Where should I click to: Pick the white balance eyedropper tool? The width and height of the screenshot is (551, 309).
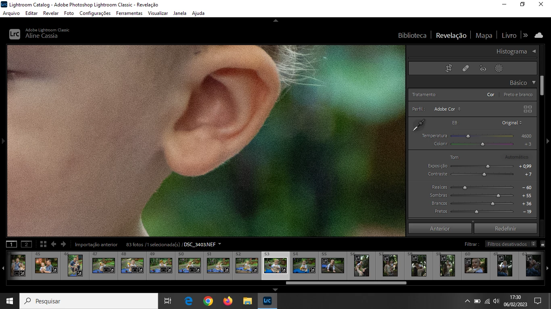[419, 125]
